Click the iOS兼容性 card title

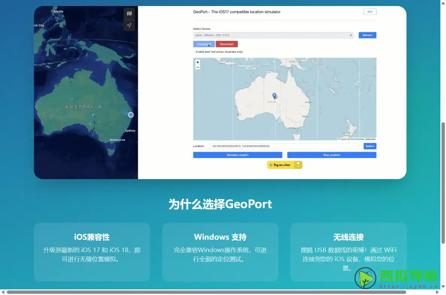[x=92, y=237]
